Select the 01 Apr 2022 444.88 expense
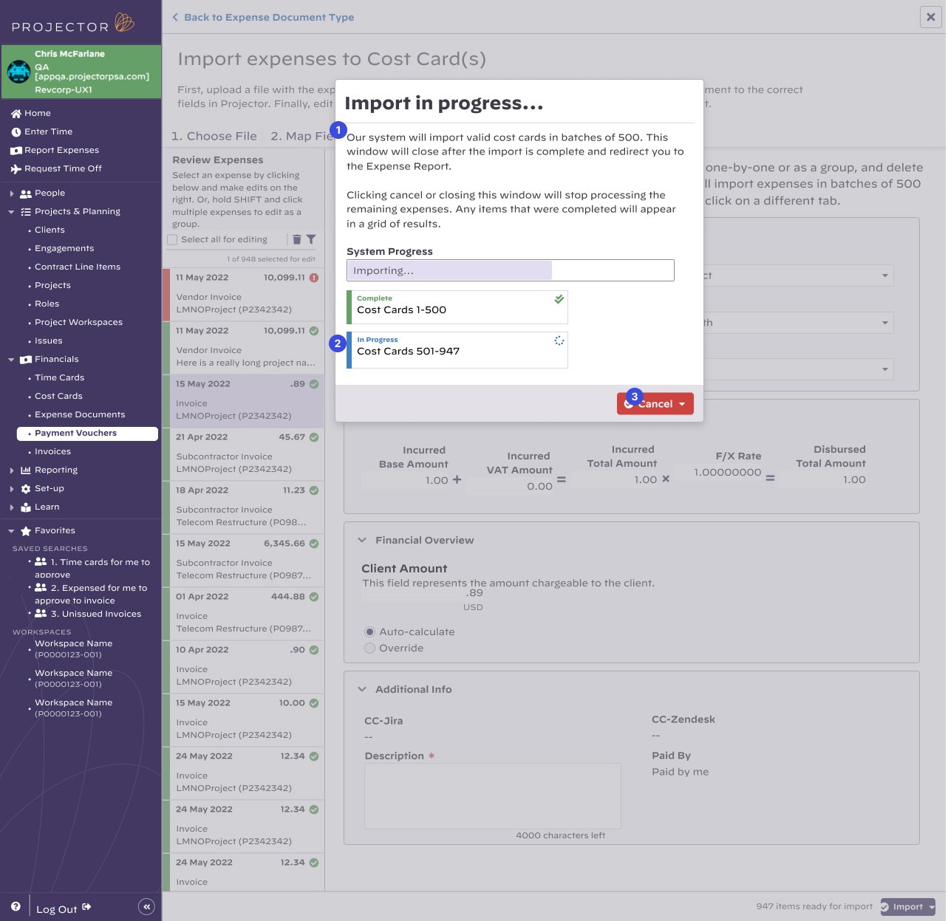The height and width of the screenshot is (921, 948). pyautogui.click(x=243, y=614)
